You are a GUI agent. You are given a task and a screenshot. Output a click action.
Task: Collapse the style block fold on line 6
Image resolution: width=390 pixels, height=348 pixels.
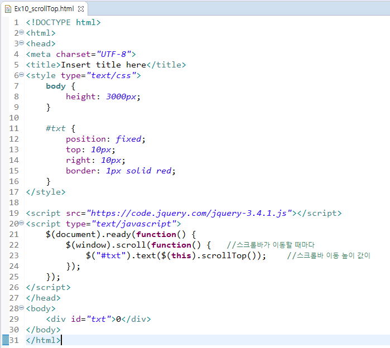click(22, 75)
